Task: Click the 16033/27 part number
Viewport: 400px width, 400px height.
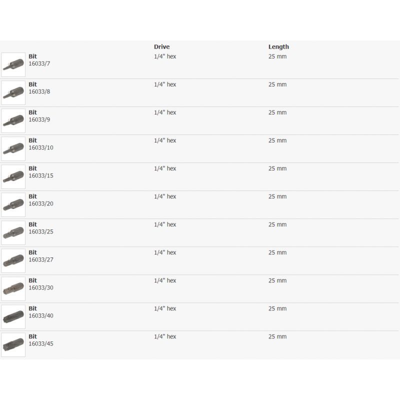Action: [x=41, y=260]
